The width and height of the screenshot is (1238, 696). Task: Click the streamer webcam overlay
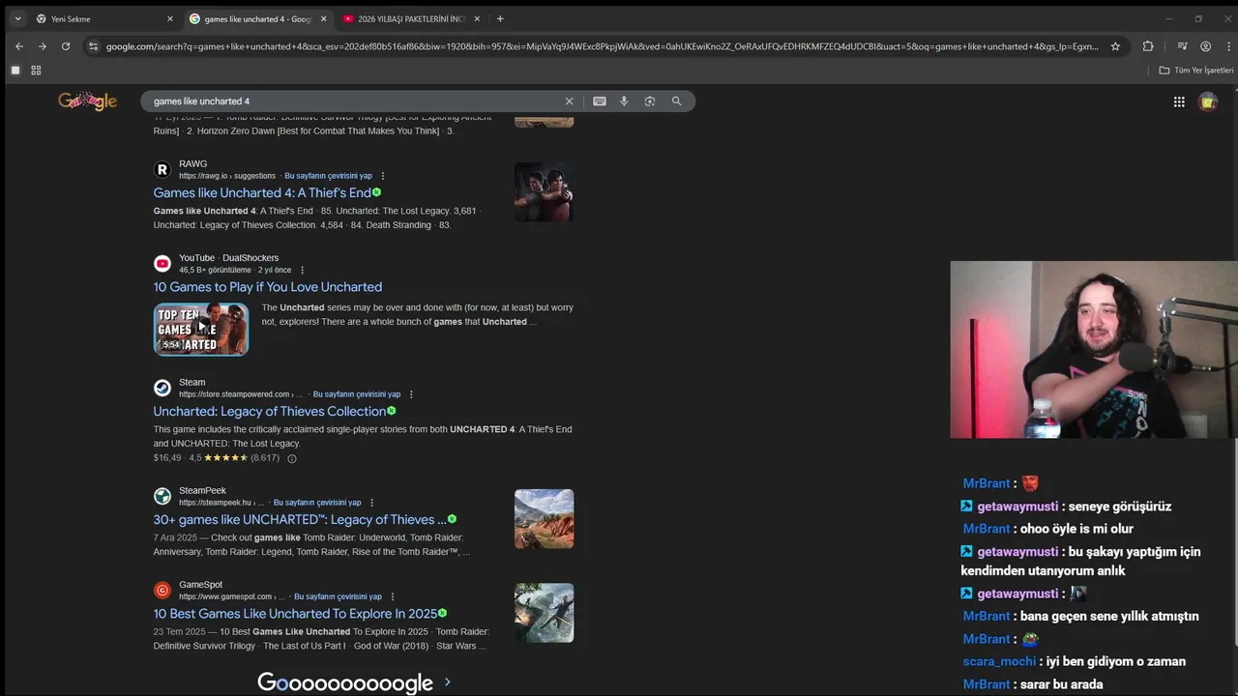pos(1094,350)
